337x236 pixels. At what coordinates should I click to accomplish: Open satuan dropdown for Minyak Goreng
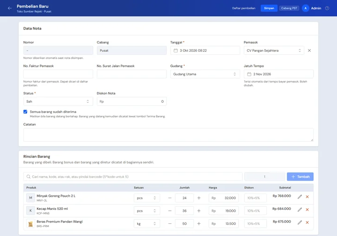tap(147, 198)
